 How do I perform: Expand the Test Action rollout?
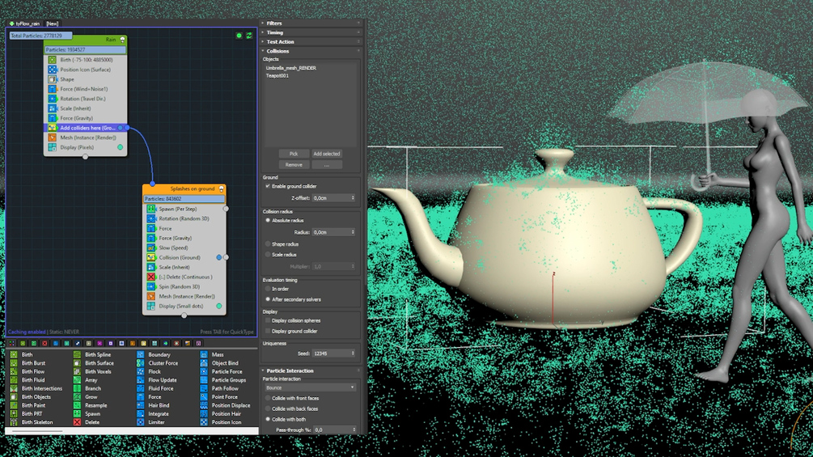point(311,42)
